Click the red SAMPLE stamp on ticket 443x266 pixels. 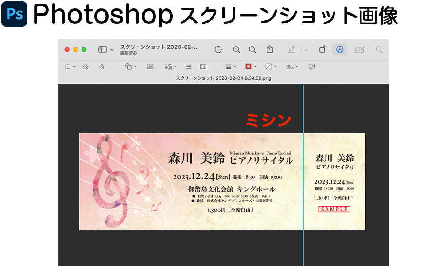tap(334, 209)
